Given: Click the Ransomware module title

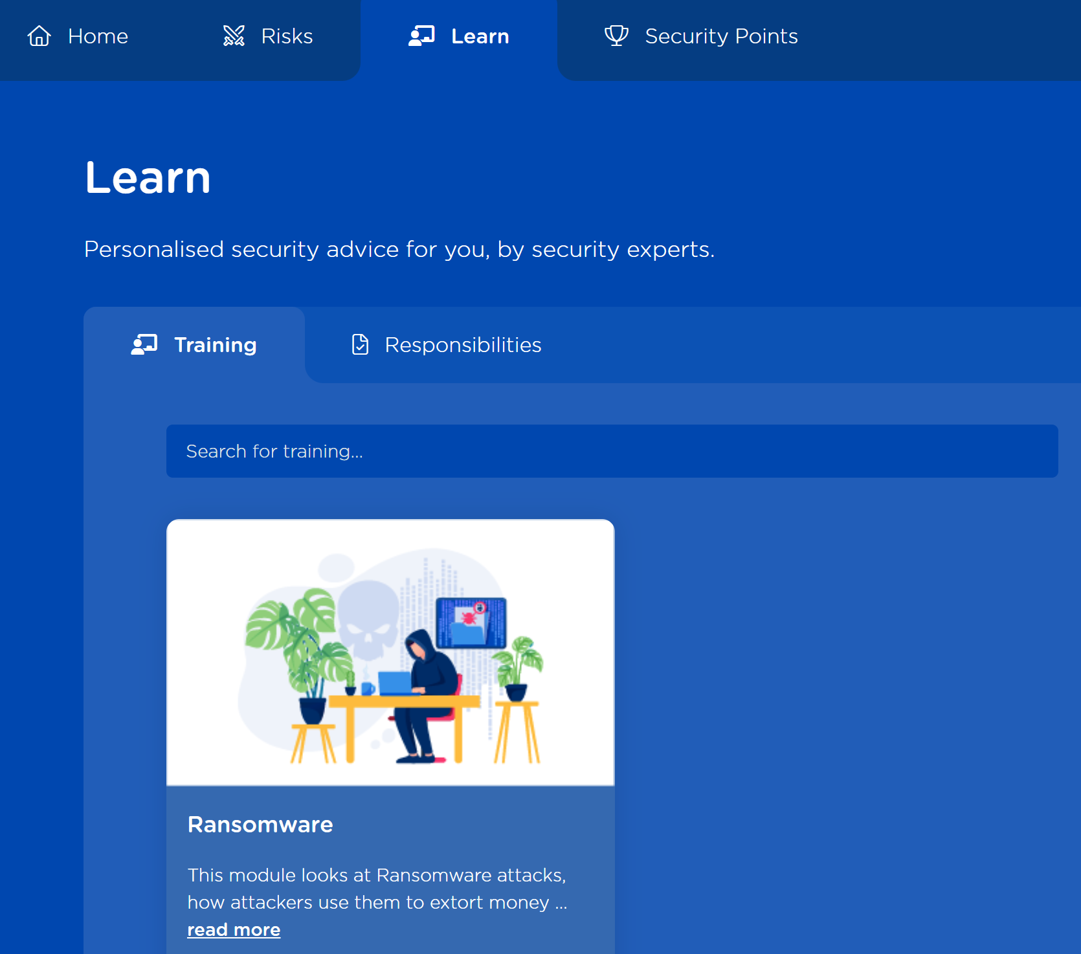Looking at the screenshot, I should click(x=260, y=825).
